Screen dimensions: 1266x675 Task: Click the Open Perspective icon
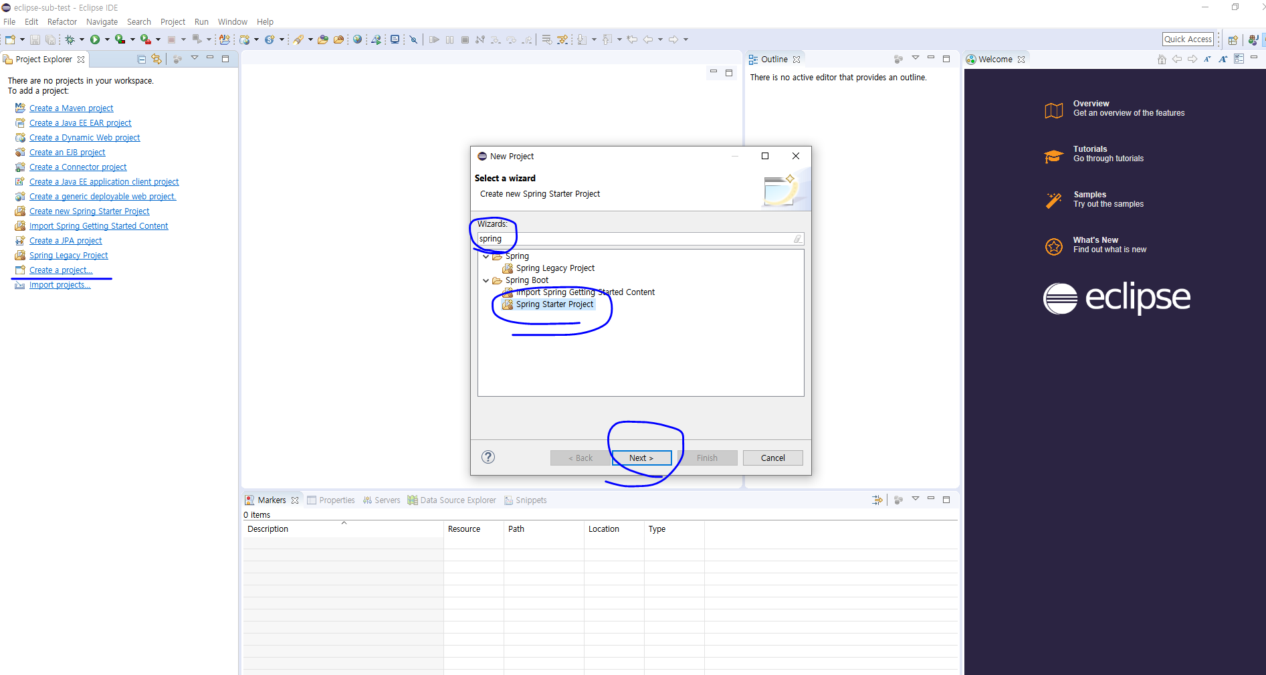click(x=1233, y=39)
